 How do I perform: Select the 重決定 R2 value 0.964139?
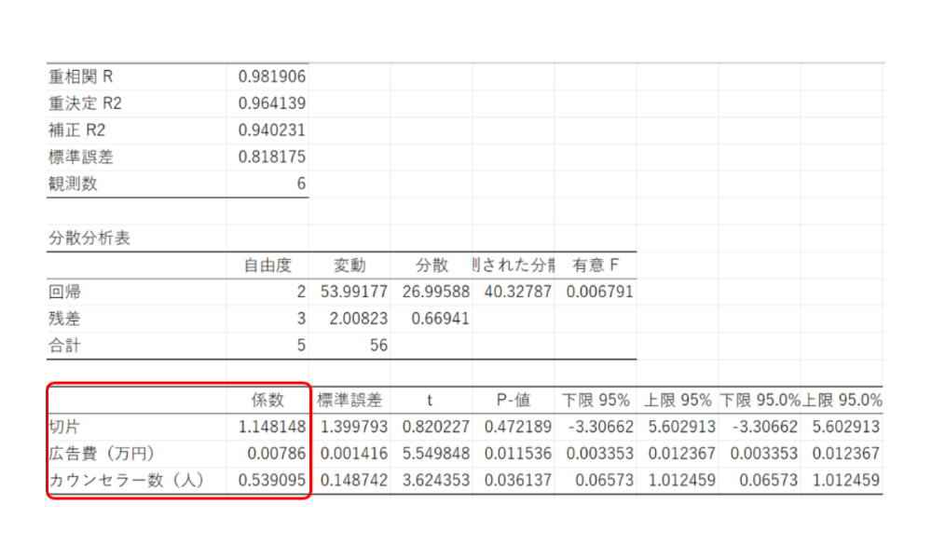click(x=271, y=103)
